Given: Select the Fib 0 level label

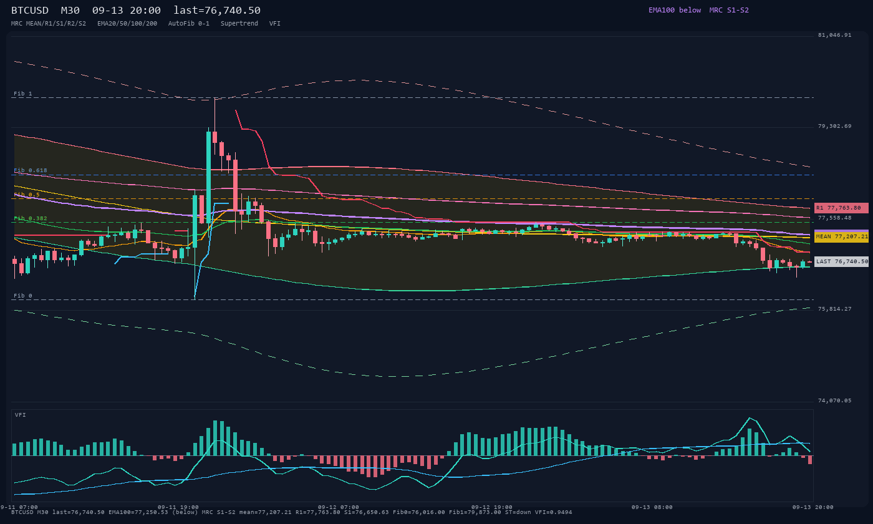Looking at the screenshot, I should [23, 296].
